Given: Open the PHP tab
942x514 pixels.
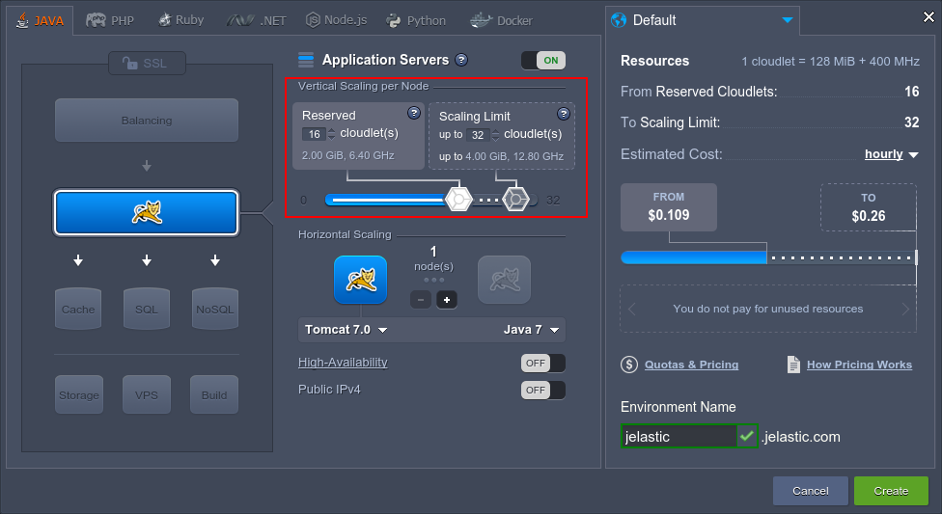Looking at the screenshot, I should (110, 20).
